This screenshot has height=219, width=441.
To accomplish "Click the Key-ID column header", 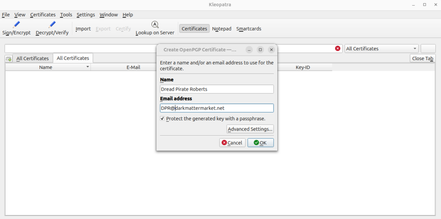I will click(303, 67).
